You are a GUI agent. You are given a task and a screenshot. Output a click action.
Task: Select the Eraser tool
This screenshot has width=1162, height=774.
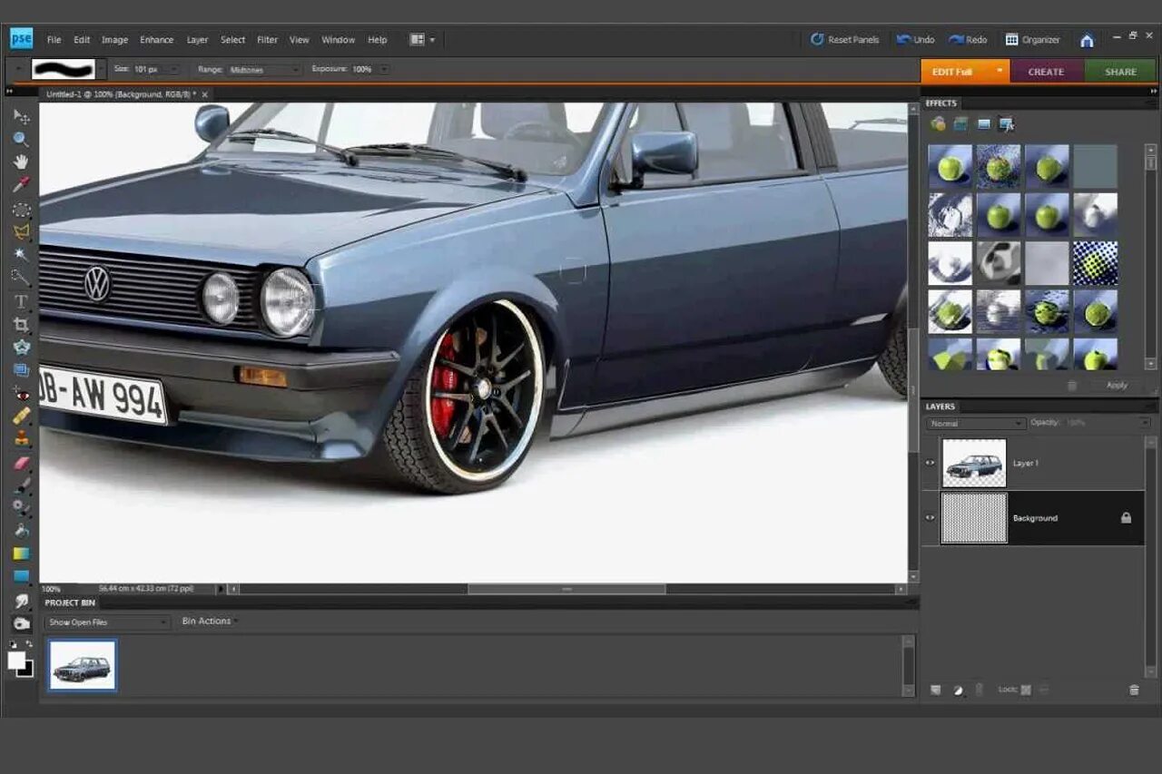point(21,463)
